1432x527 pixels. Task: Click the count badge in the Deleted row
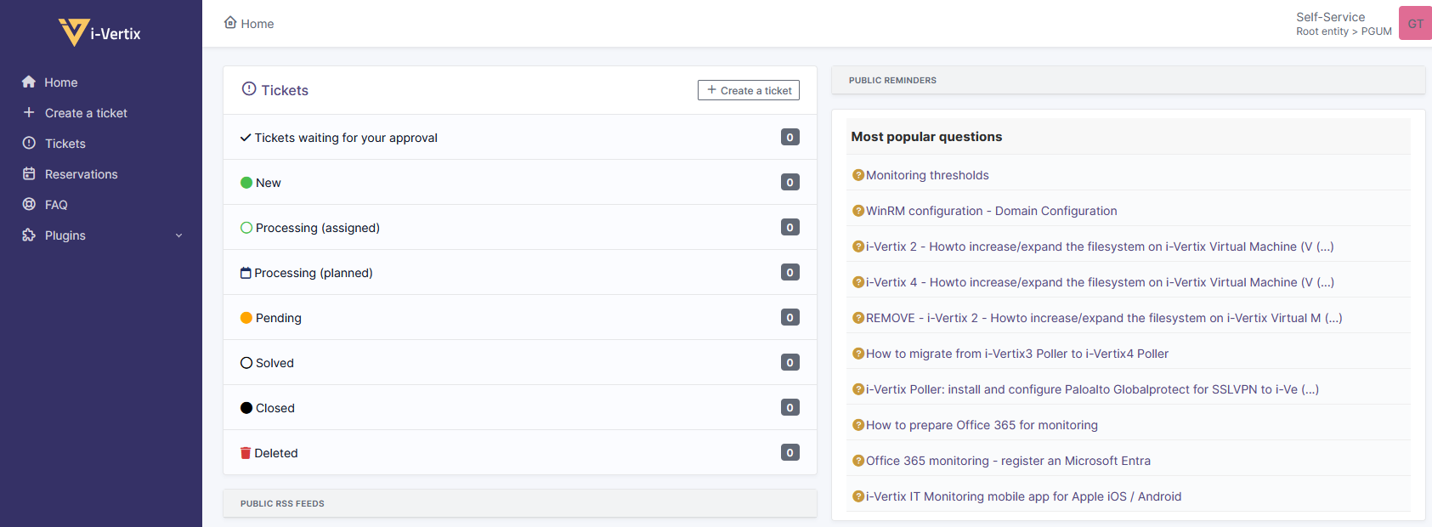pyautogui.click(x=790, y=452)
